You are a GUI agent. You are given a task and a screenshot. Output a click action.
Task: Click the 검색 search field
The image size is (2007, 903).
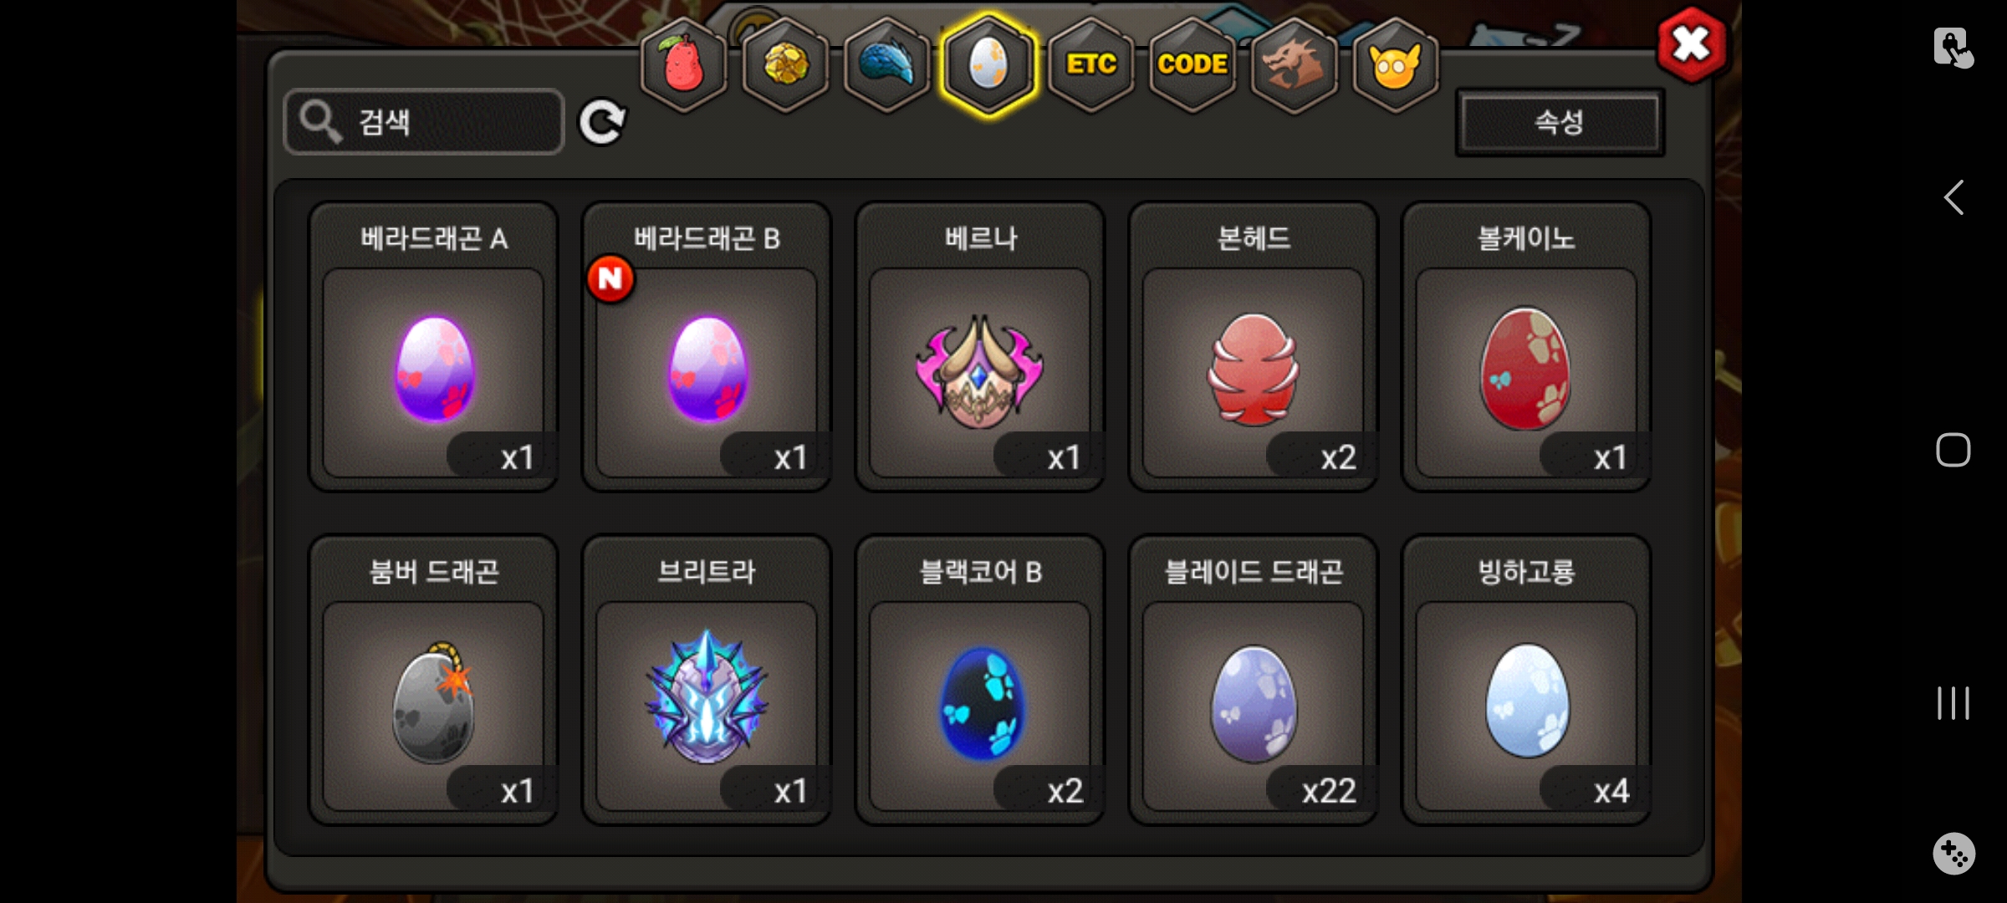pyautogui.click(x=424, y=122)
